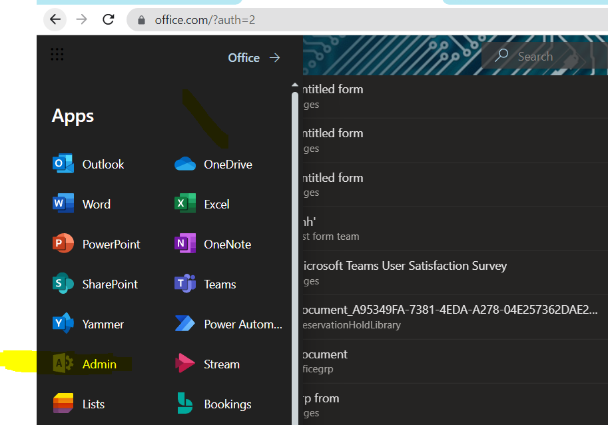Go back using browser back arrow

(55, 19)
